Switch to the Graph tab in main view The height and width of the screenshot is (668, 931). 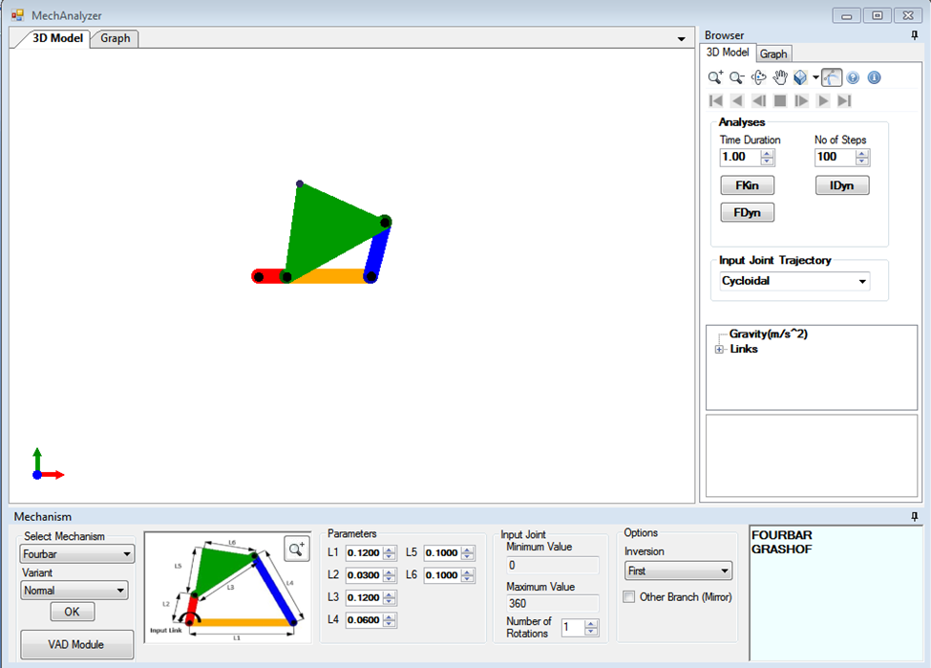click(116, 38)
